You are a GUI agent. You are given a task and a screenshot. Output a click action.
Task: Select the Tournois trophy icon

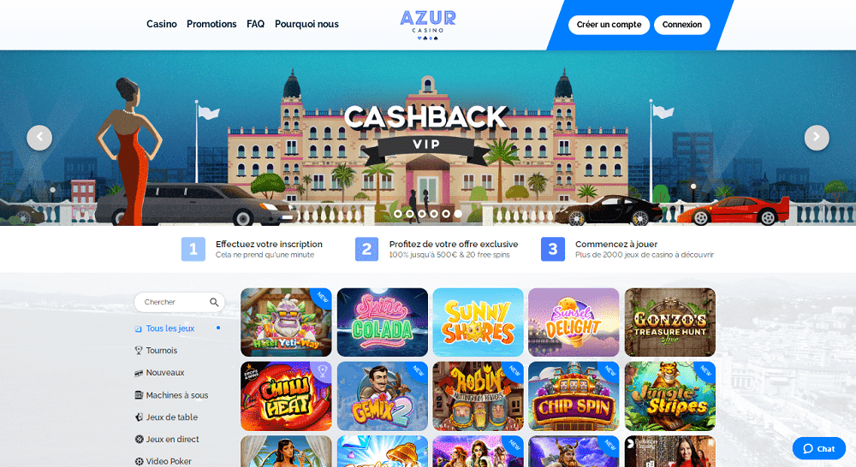[x=139, y=351]
